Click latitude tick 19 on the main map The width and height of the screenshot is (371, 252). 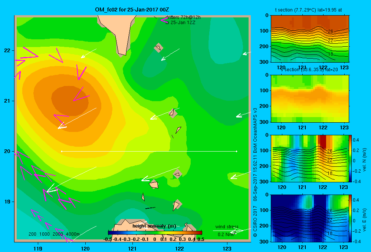[7, 202]
